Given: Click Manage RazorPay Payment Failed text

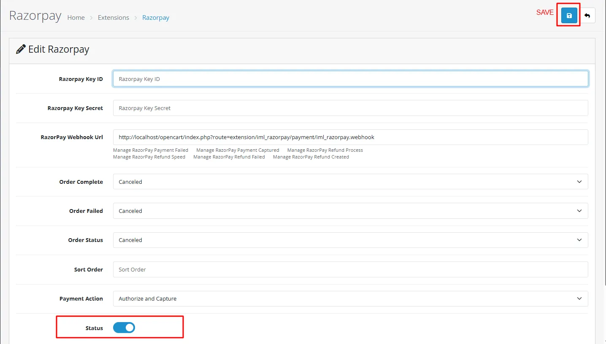Looking at the screenshot, I should [151, 150].
